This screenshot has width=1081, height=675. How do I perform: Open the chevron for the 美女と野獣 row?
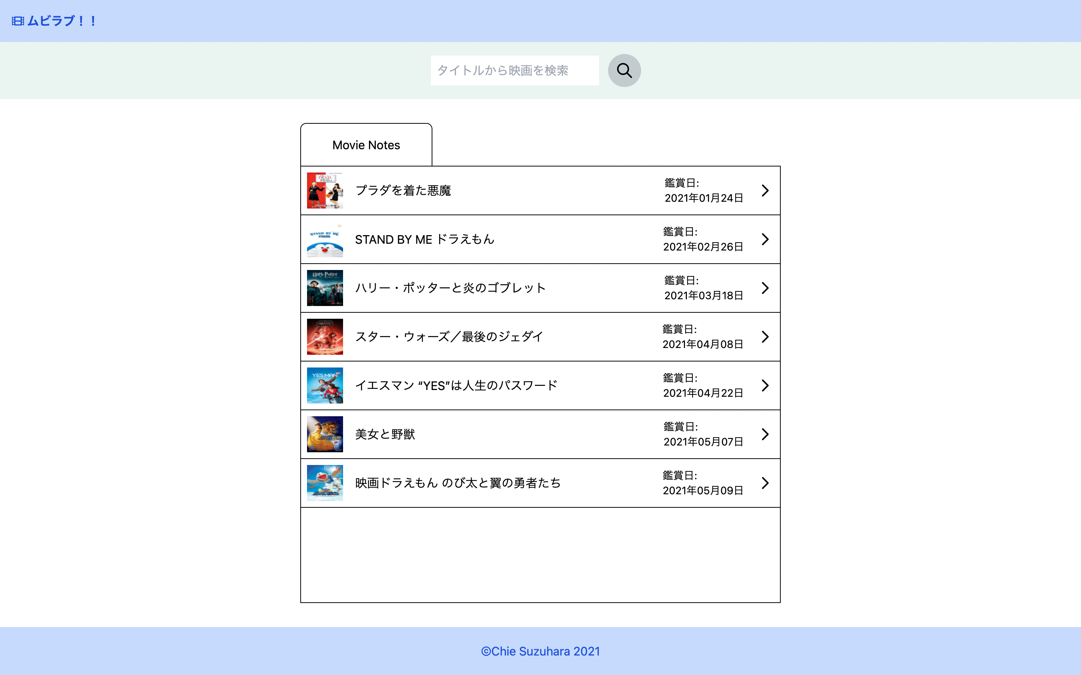click(x=765, y=434)
